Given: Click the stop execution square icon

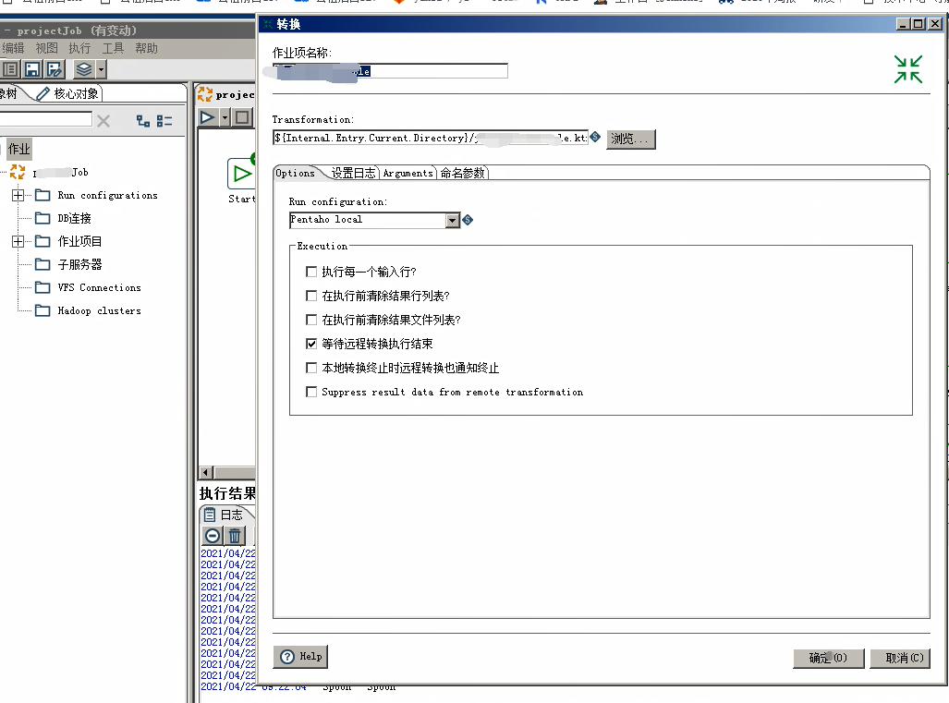Looking at the screenshot, I should [x=242, y=116].
